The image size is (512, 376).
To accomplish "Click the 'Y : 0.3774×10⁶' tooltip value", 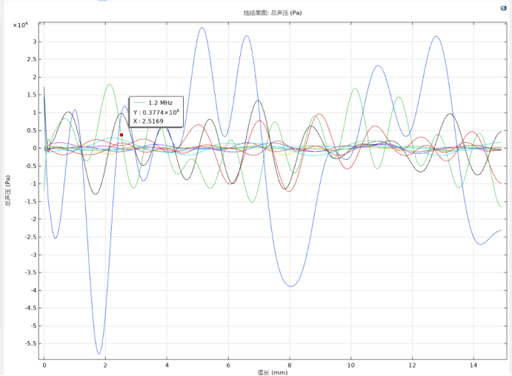I will (156, 113).
